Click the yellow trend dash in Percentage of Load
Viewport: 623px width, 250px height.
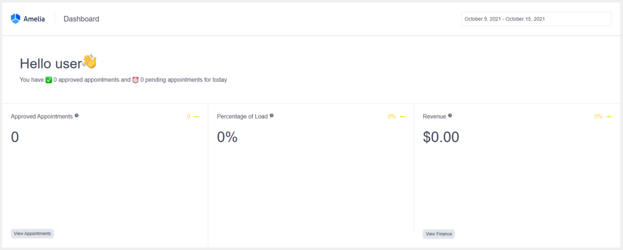403,117
